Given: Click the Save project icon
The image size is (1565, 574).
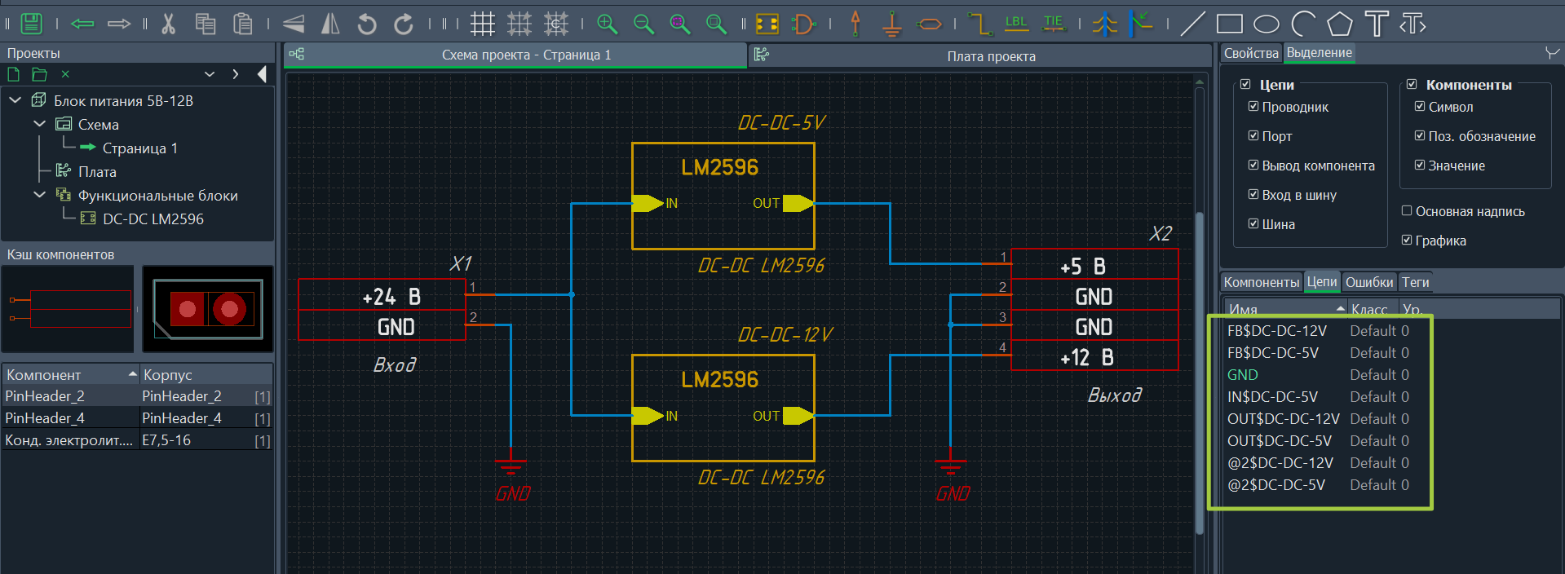Looking at the screenshot, I should 31,24.
